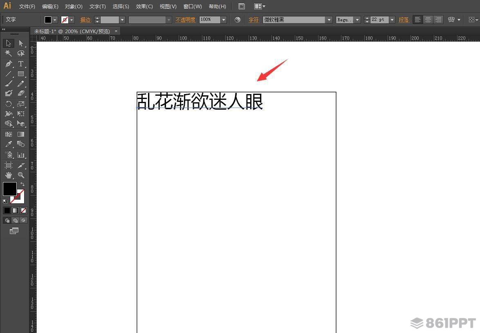Open Adobe Bridge via Br icon
This screenshot has width=480, height=333.
[x=242, y=6]
